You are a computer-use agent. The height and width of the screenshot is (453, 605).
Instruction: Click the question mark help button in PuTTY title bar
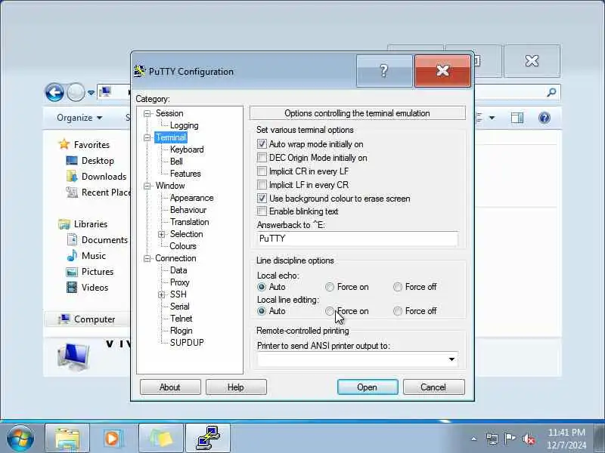(x=384, y=71)
